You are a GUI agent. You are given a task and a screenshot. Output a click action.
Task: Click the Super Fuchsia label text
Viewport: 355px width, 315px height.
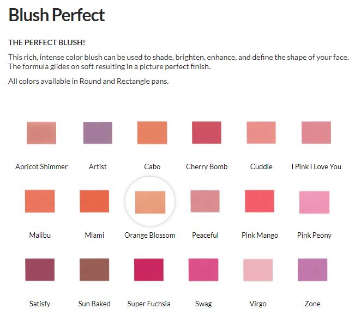[149, 304]
